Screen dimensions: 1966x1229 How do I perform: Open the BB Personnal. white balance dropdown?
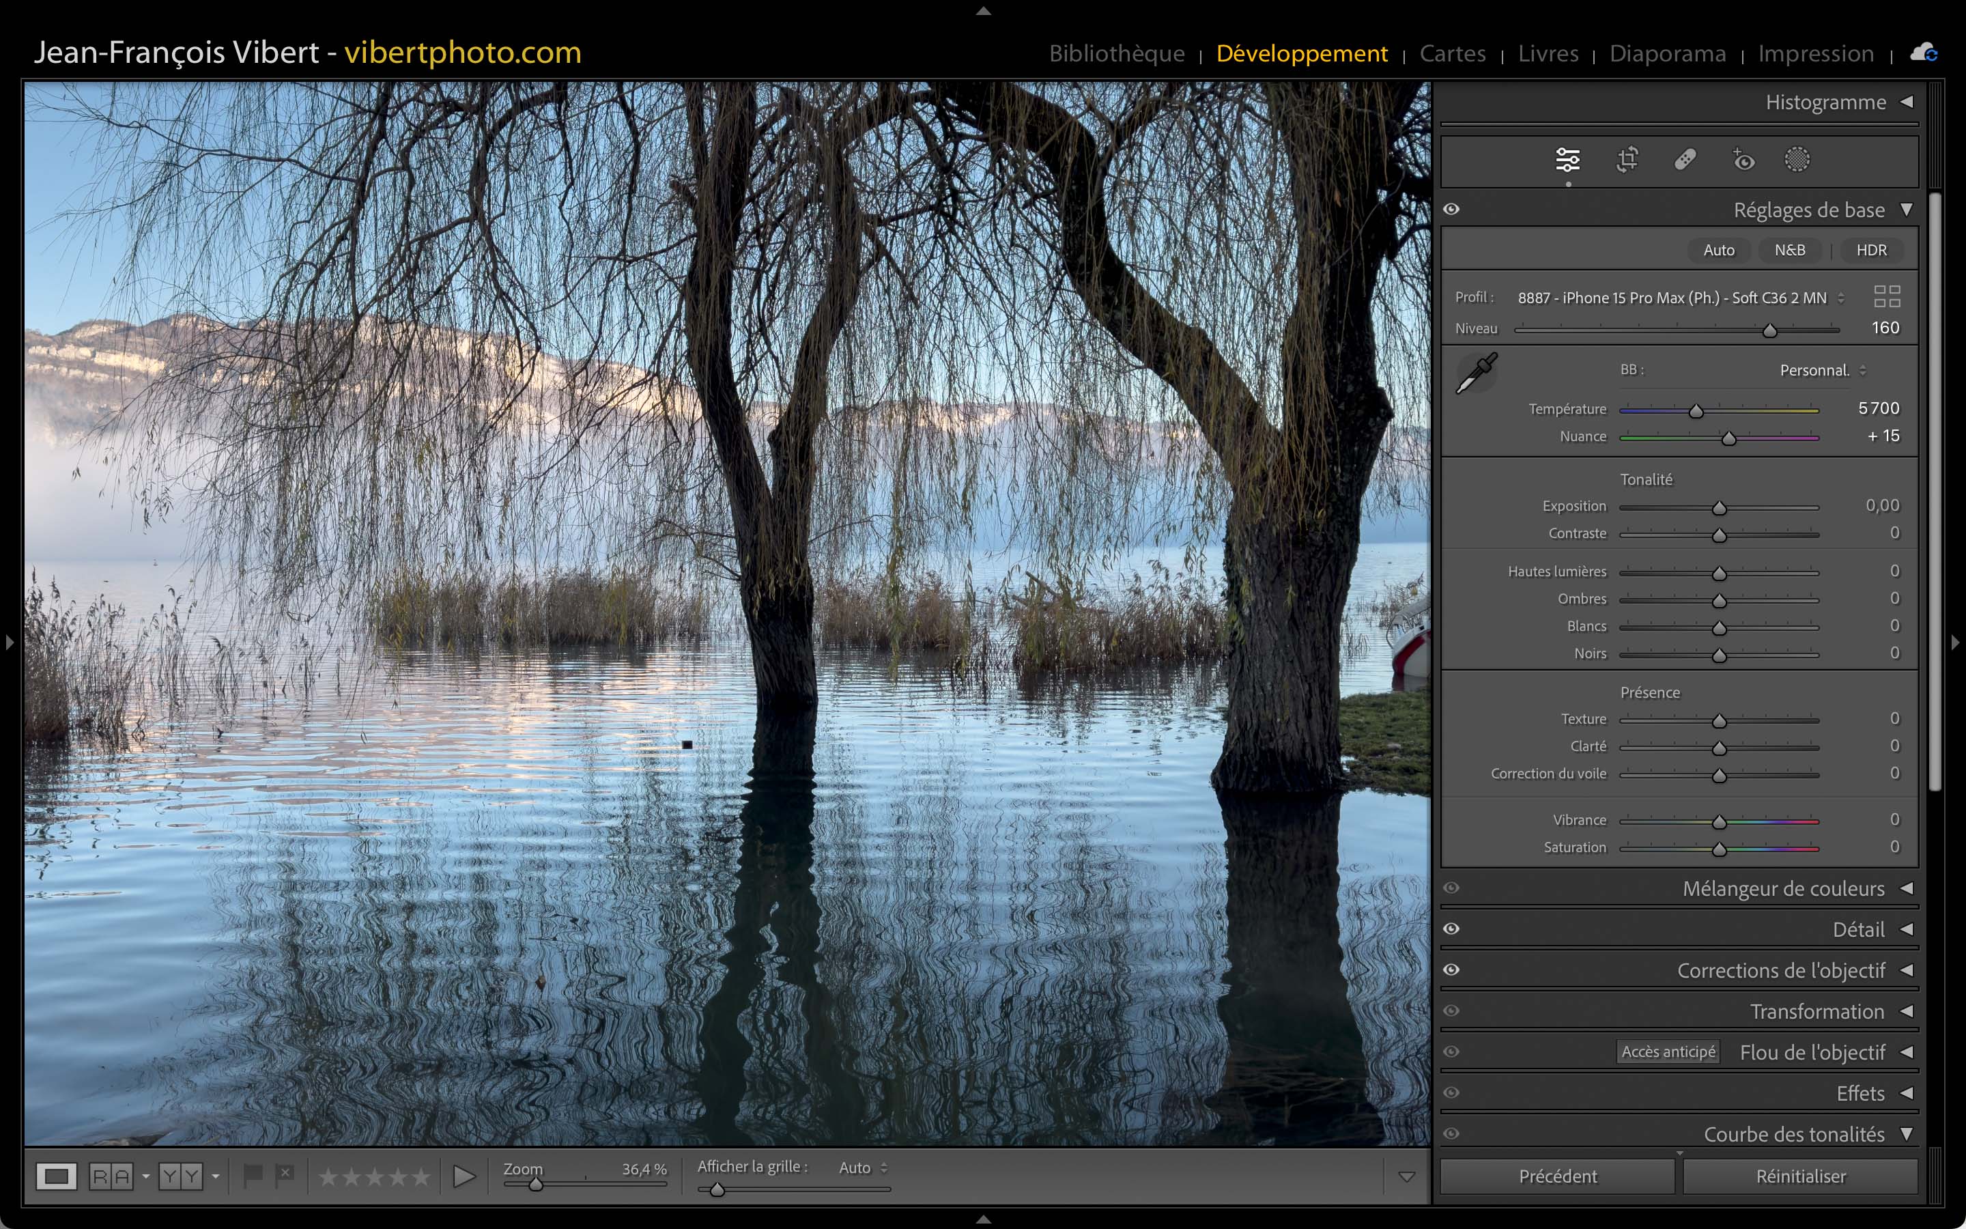(1822, 371)
